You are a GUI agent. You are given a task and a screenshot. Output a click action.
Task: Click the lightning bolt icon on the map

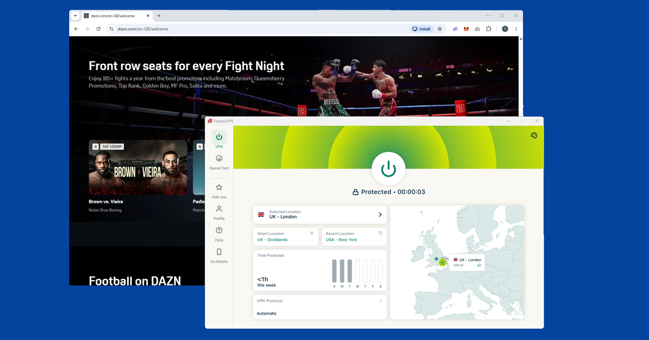(x=436, y=259)
